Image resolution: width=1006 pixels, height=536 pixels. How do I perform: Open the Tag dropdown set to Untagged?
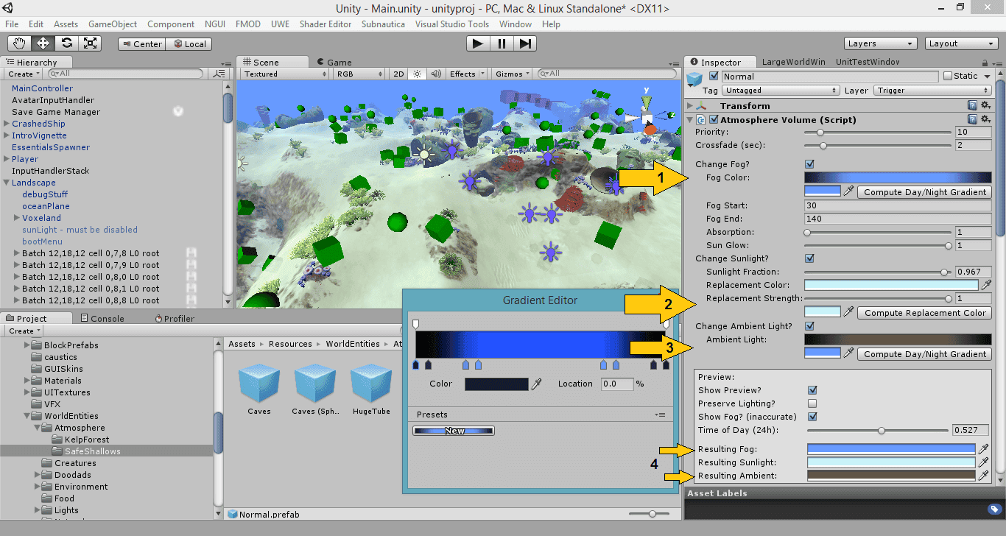(781, 91)
